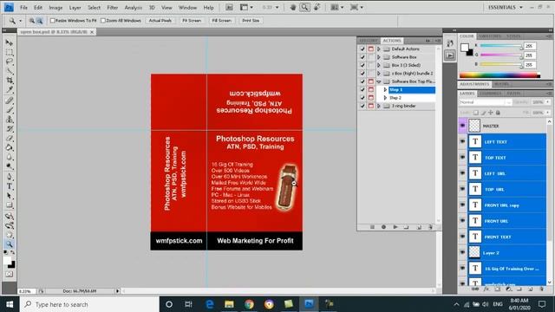
Task: Expand the Software Box action set
Action: (379, 57)
